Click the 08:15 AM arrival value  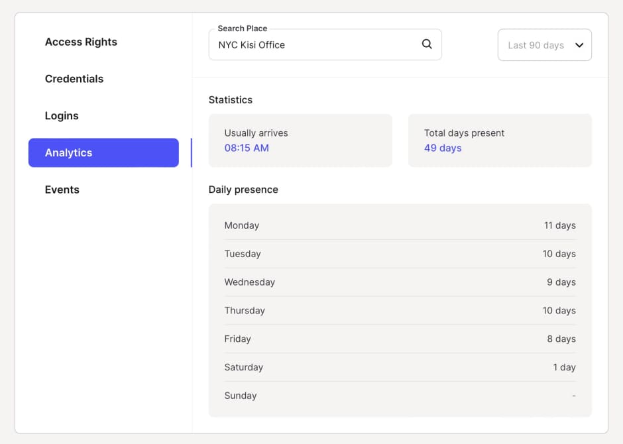[x=247, y=148]
